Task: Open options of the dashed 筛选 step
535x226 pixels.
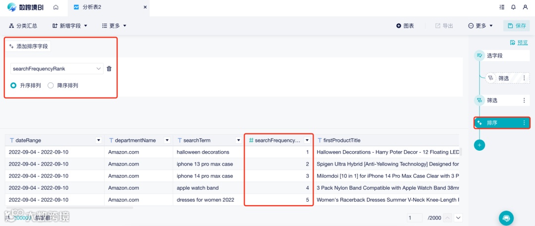Action: [x=525, y=78]
